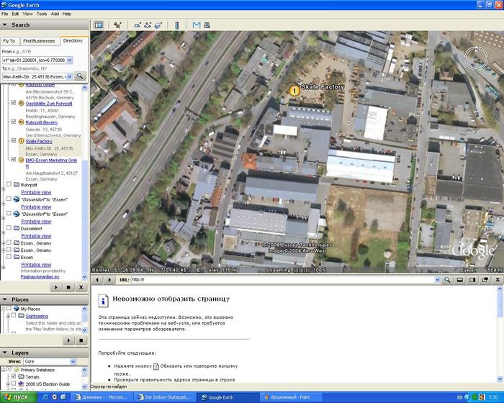The image size is (504, 403).
Task: Collapse the Places panel header arrow
Action: pyautogui.click(x=5, y=299)
